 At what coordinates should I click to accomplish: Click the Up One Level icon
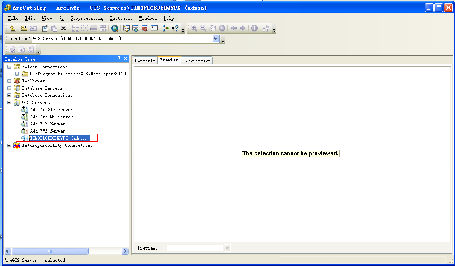tap(12, 28)
